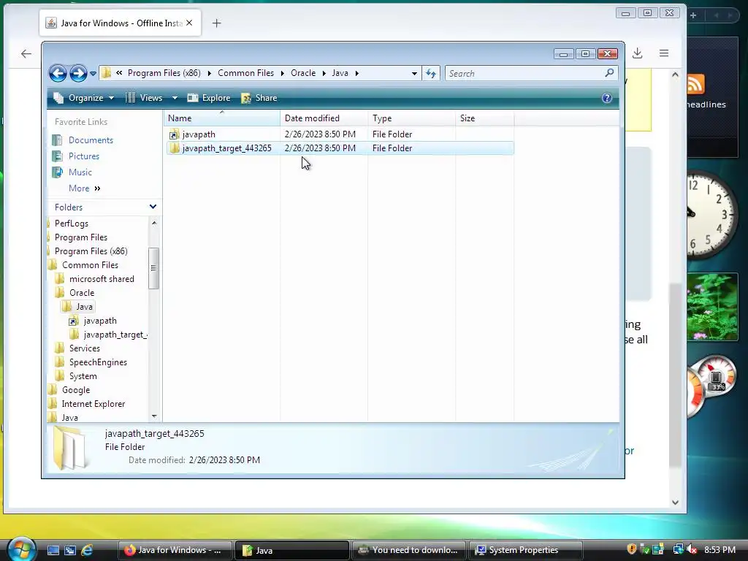Click browser back arrow in Firefox
The width and height of the screenshot is (748, 561).
pyautogui.click(x=26, y=54)
